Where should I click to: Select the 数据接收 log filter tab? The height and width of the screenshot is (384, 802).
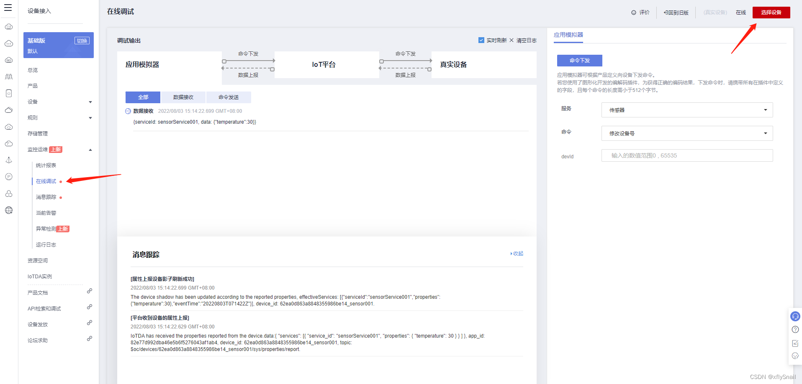(183, 97)
